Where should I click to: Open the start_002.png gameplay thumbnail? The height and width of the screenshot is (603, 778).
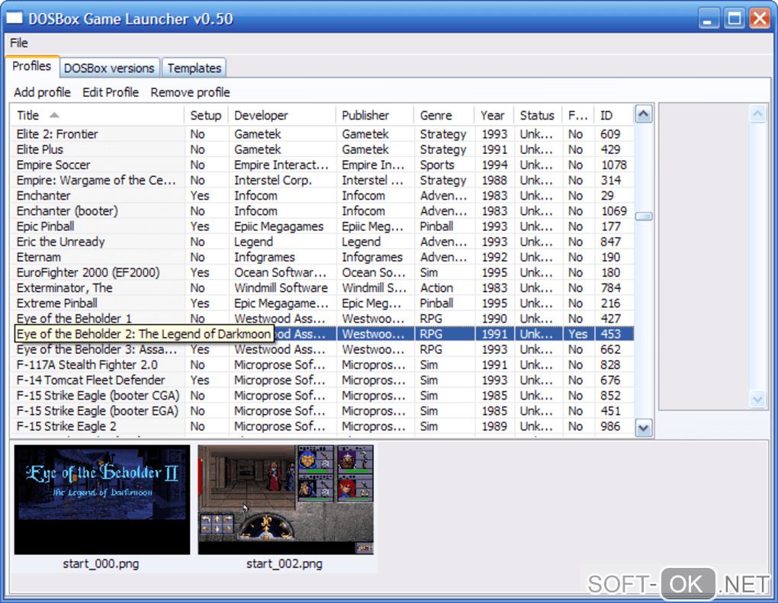[x=285, y=499]
